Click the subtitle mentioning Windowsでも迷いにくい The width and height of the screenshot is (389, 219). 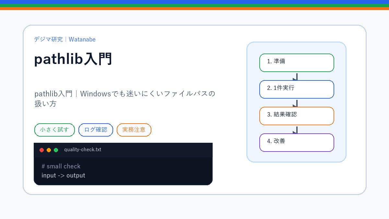pos(125,99)
